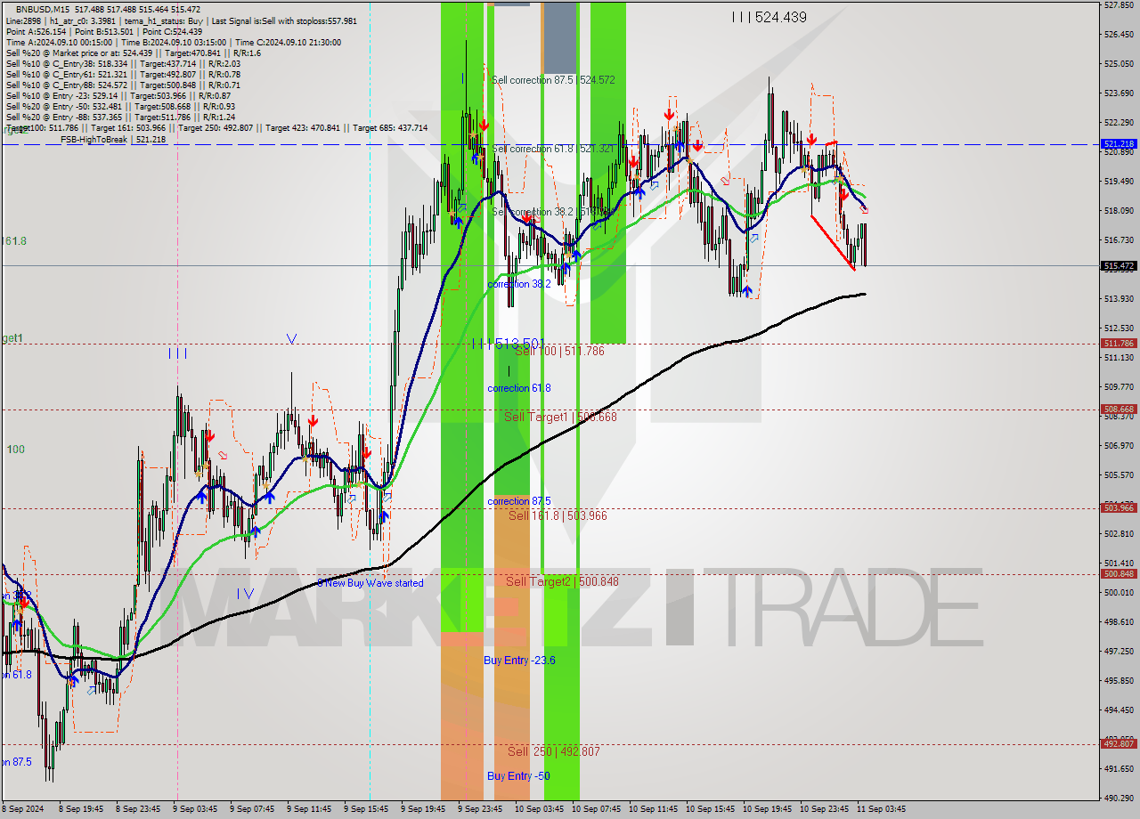
Task: Click the blue 521.218 price tag on axis
Action: tap(1119, 143)
